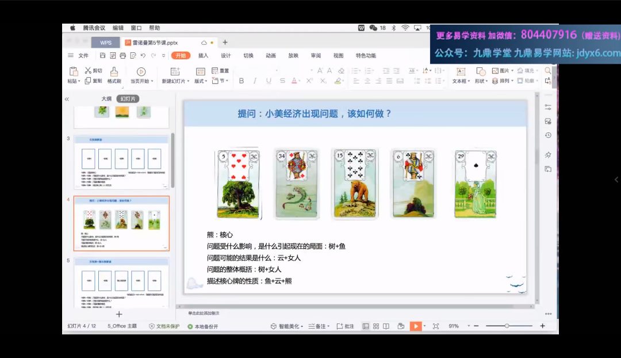Click the Reset (重置) button
This screenshot has height=358, width=621.
(x=220, y=71)
